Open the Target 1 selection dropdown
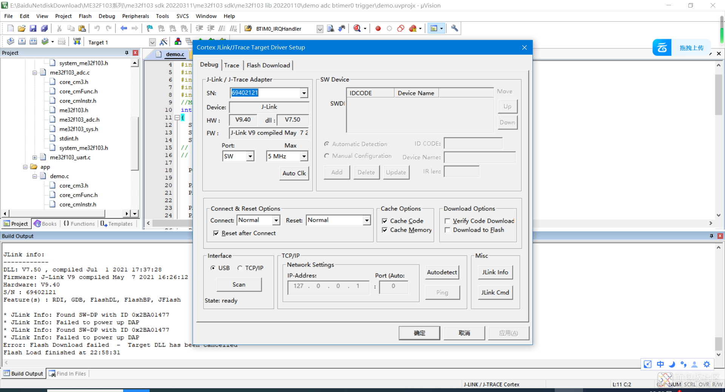Image resolution: width=725 pixels, height=392 pixels. [152, 42]
